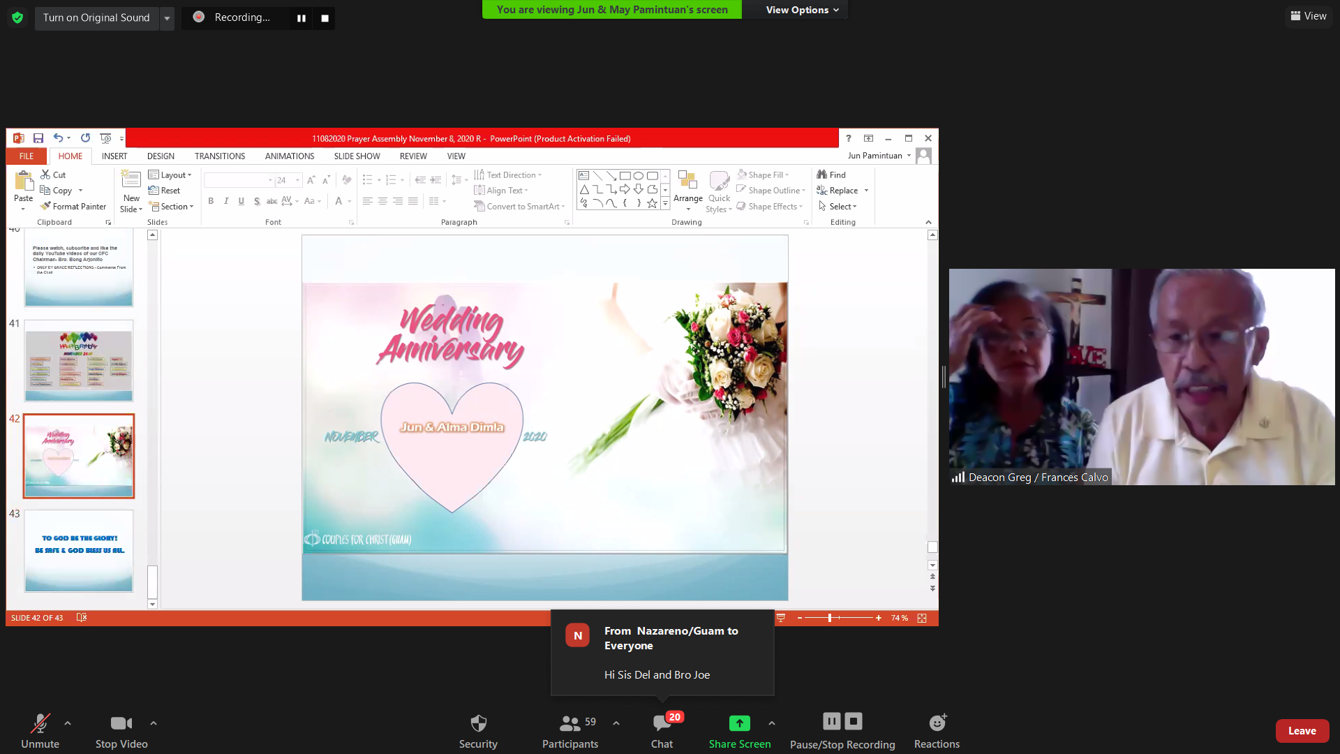Click the Cut scissors command
Viewport: 1340px width, 754px height.
pos(54,175)
